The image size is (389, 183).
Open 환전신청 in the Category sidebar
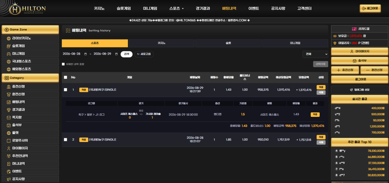30,94
